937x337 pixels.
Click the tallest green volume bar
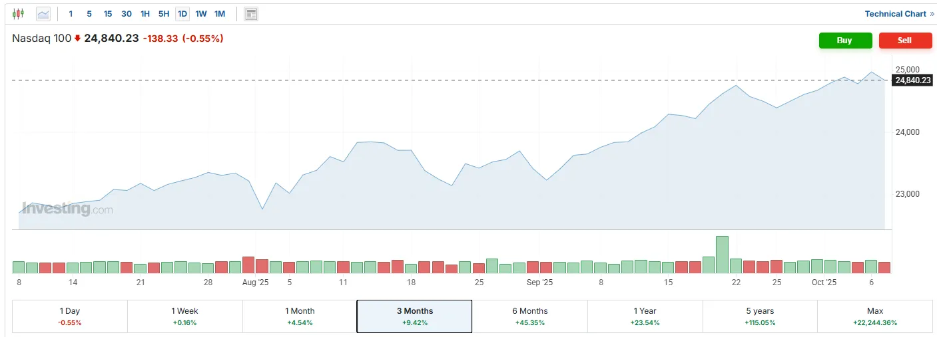click(722, 255)
